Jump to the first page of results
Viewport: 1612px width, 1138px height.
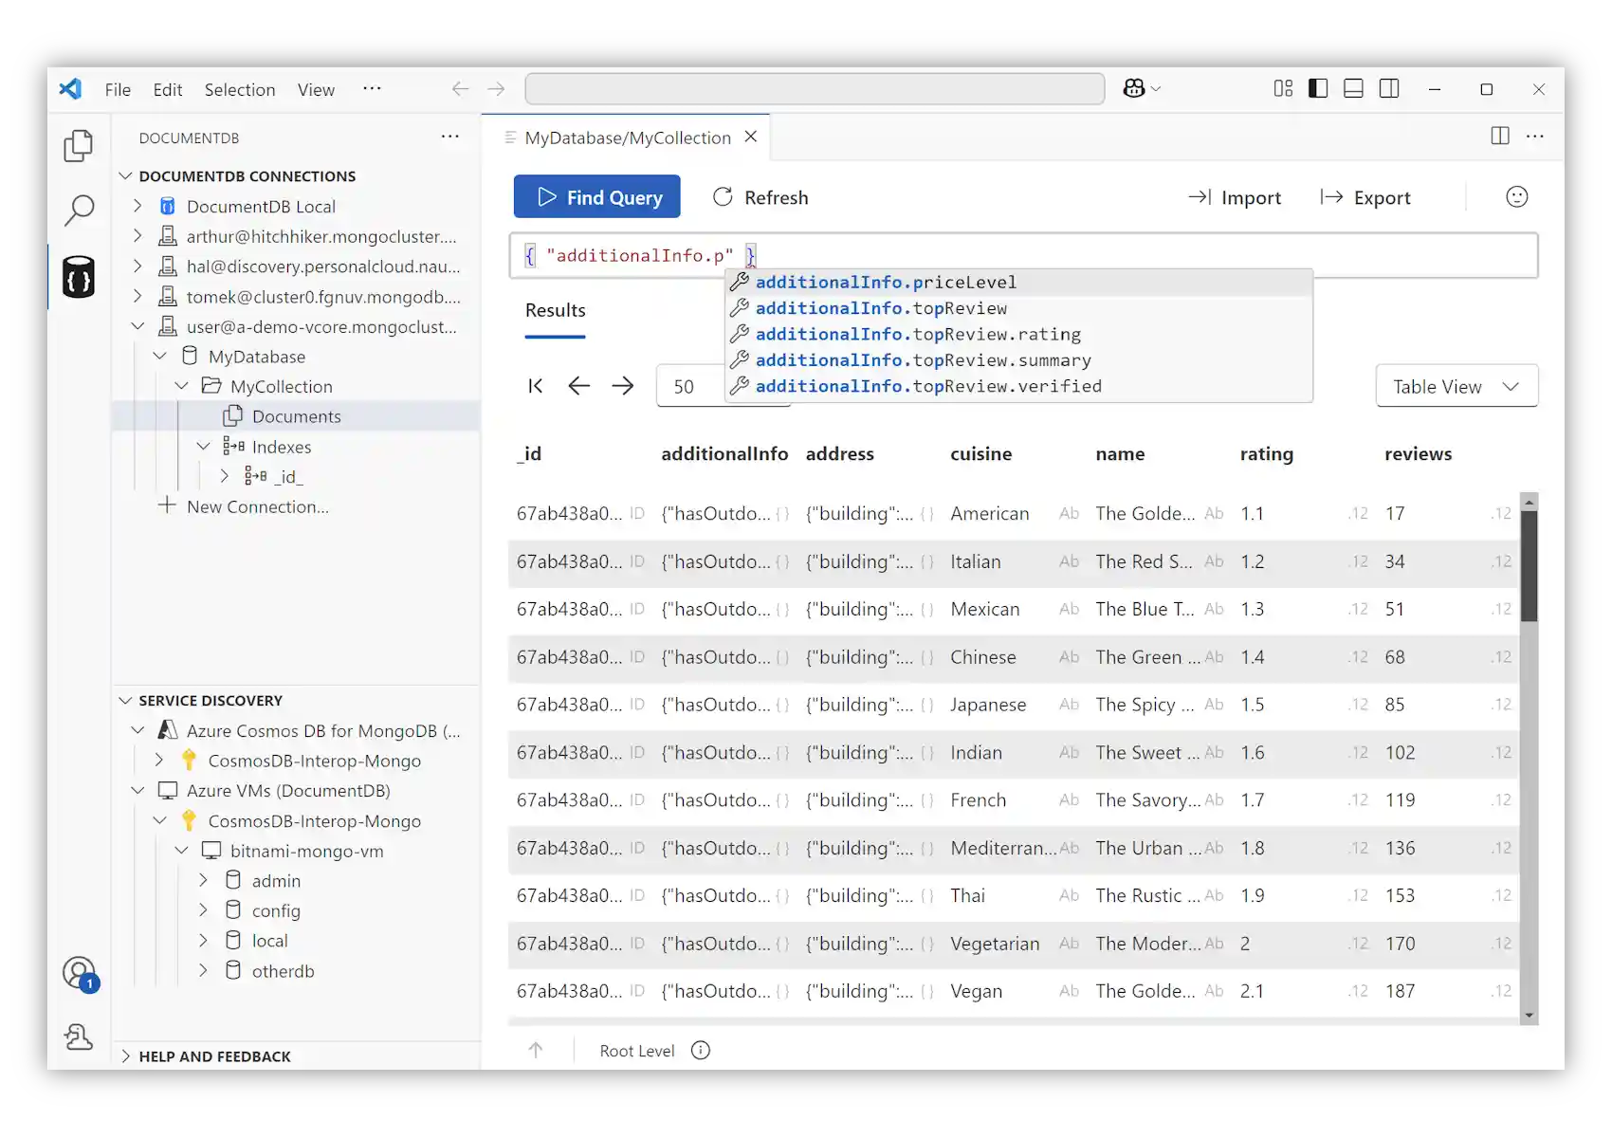tap(535, 386)
